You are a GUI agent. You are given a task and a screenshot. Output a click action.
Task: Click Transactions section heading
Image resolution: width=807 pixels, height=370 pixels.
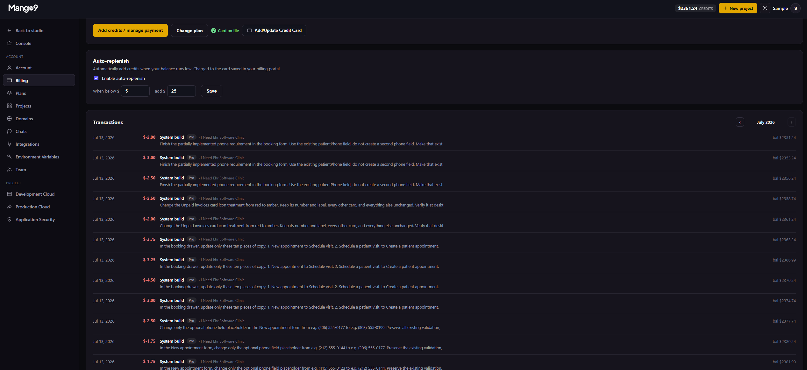(108, 122)
